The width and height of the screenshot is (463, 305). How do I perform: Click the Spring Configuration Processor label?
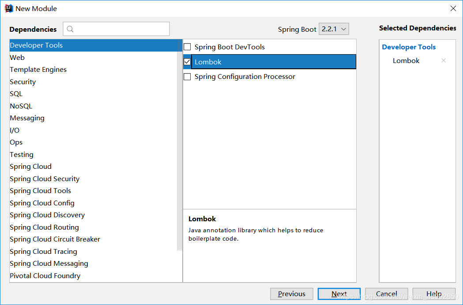(245, 77)
